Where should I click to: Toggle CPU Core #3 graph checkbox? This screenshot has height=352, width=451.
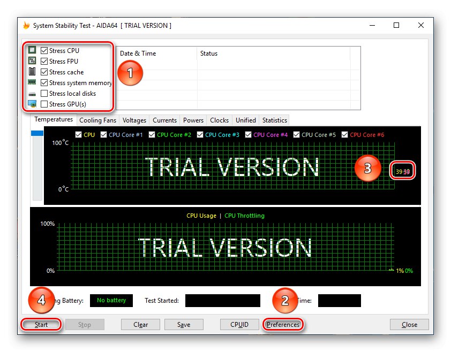click(200, 135)
